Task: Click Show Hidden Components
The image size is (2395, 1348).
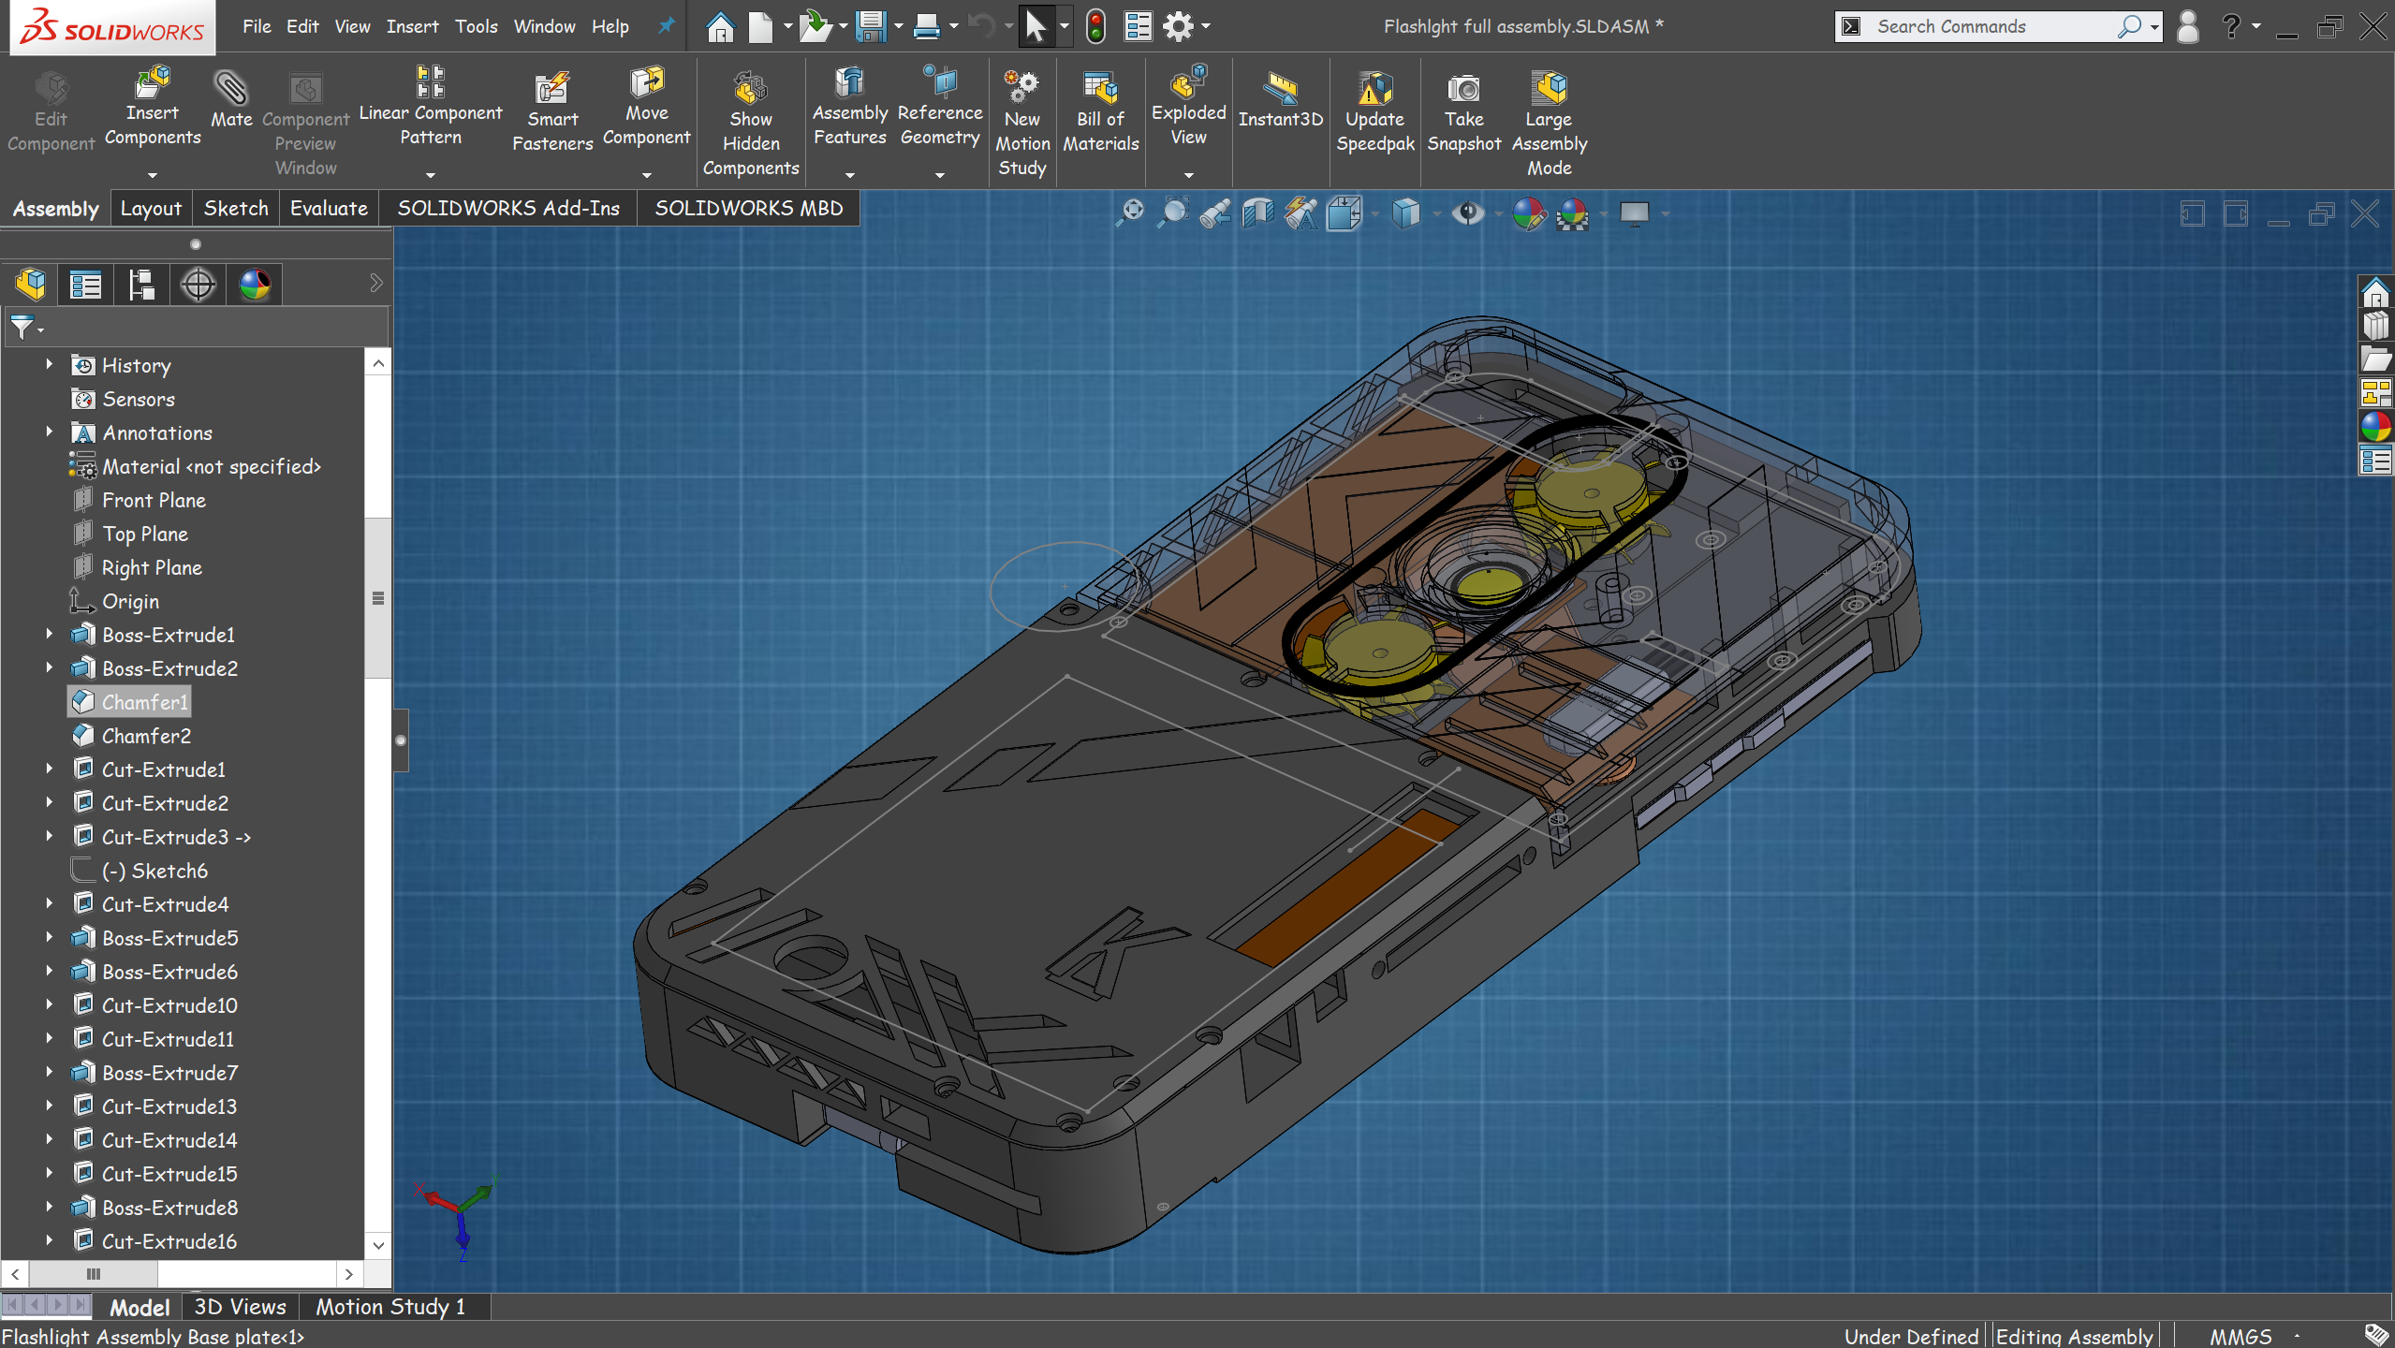Action: (x=751, y=124)
